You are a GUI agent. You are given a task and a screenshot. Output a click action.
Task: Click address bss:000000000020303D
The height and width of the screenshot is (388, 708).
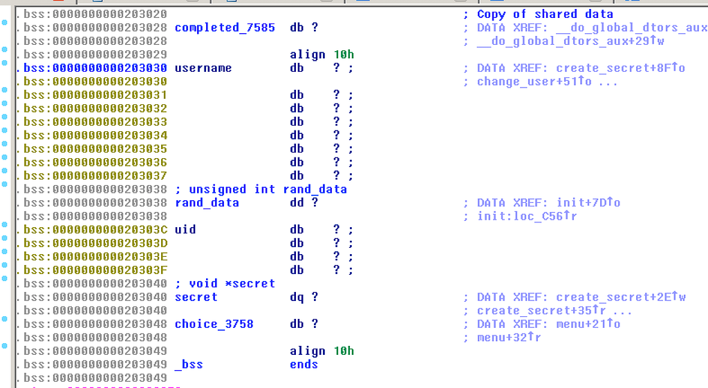pos(95,243)
